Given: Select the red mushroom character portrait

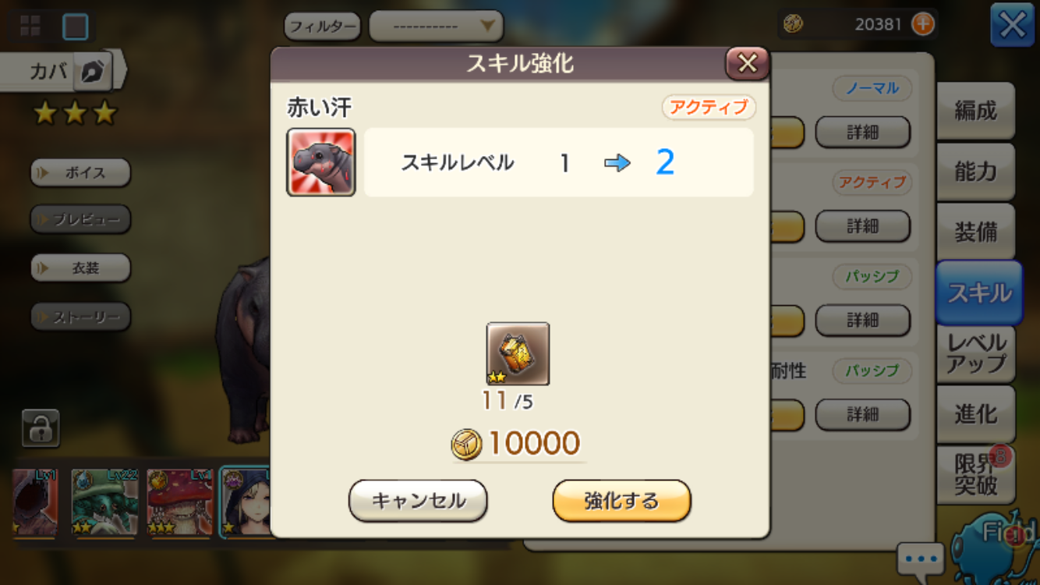Looking at the screenshot, I should pyautogui.click(x=179, y=503).
